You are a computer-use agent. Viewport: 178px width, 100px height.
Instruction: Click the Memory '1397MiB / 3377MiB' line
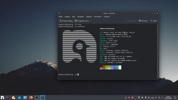111,62
